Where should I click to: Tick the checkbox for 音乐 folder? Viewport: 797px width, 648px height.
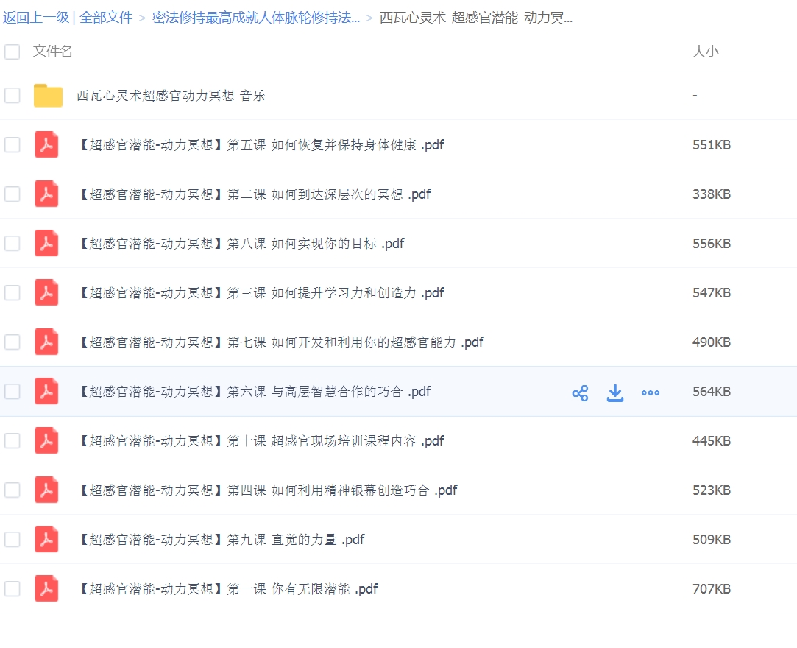coord(13,96)
